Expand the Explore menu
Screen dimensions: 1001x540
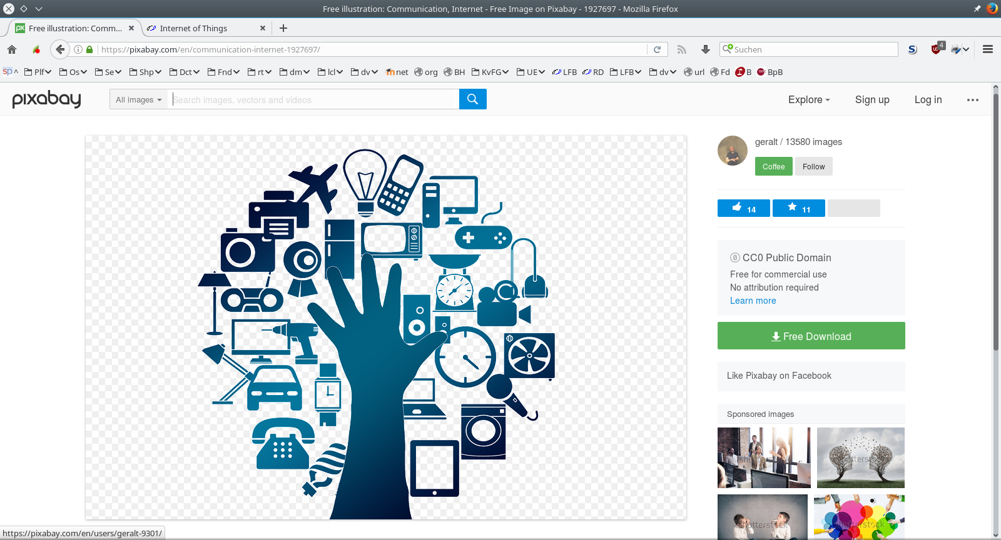(x=809, y=100)
